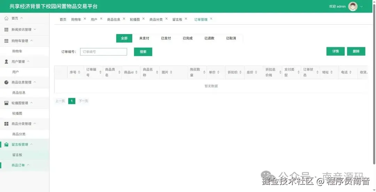Click the home icon beside 首页
Viewport: 376px width, 192px height.
click(x=7, y=18)
